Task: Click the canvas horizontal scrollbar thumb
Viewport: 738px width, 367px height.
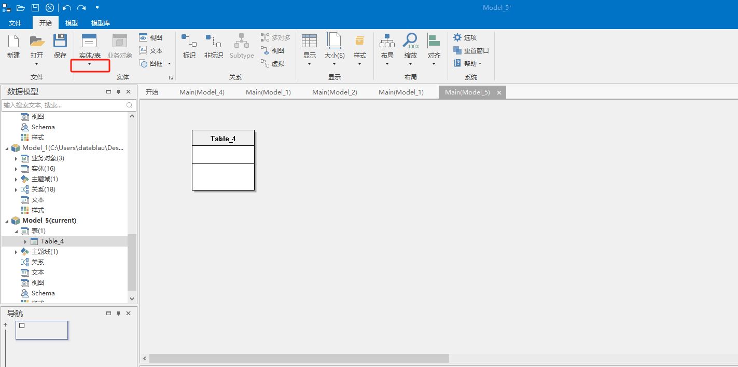Action: coord(299,358)
